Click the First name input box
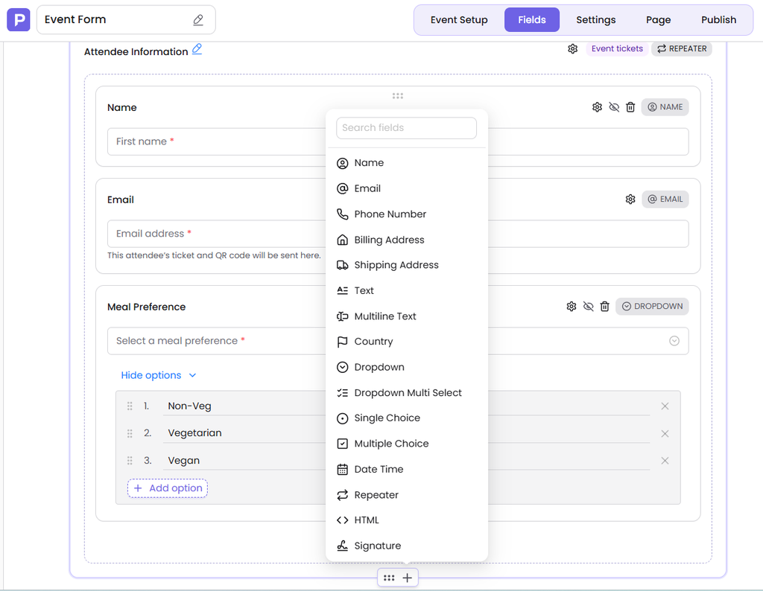763x591 pixels. (398, 141)
